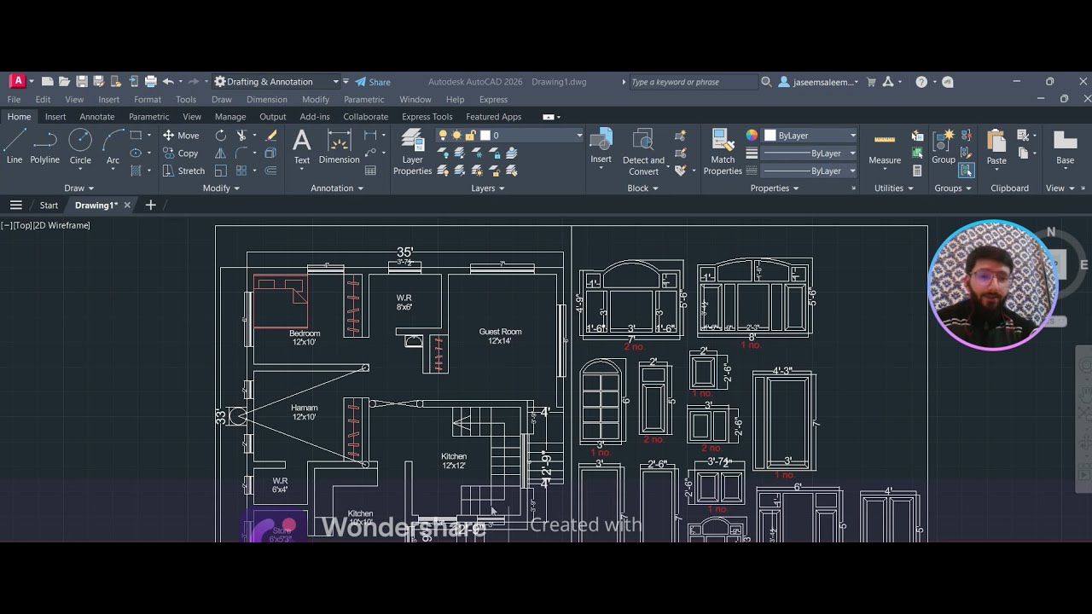This screenshot has width=1092, height=614.
Task: Toggle freeze sun icon for layer 0
Action: click(x=456, y=136)
